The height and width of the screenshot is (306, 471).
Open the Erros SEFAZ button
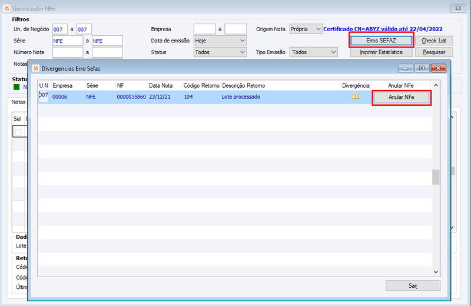(x=381, y=41)
